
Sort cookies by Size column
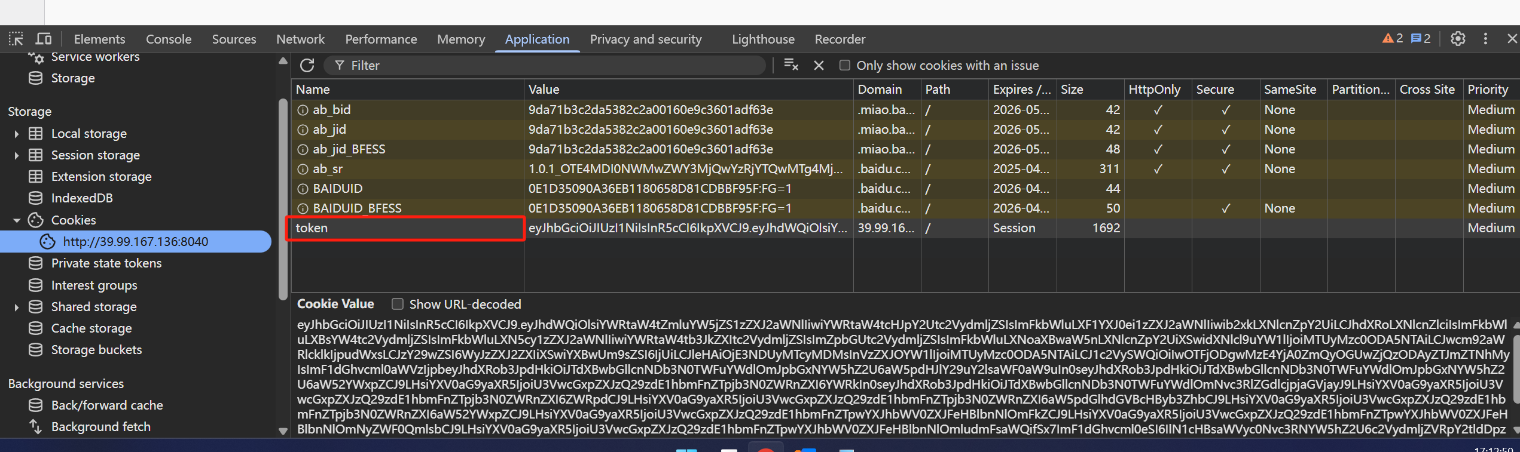[1090, 90]
